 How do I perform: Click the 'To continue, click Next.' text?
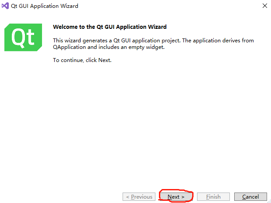pyautogui.click(x=82, y=60)
